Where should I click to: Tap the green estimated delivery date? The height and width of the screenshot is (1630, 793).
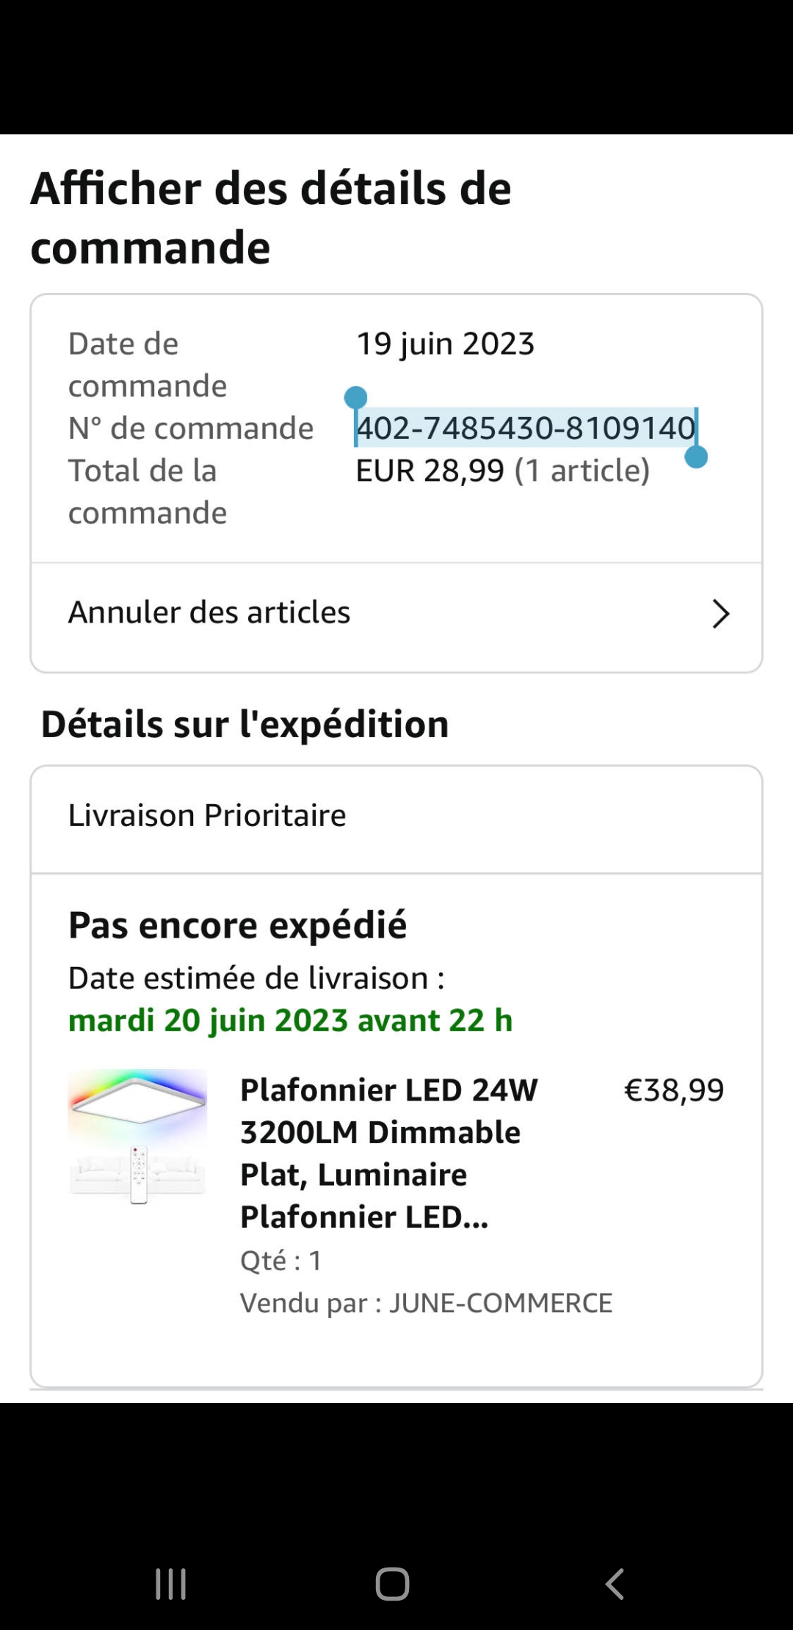290,1021
